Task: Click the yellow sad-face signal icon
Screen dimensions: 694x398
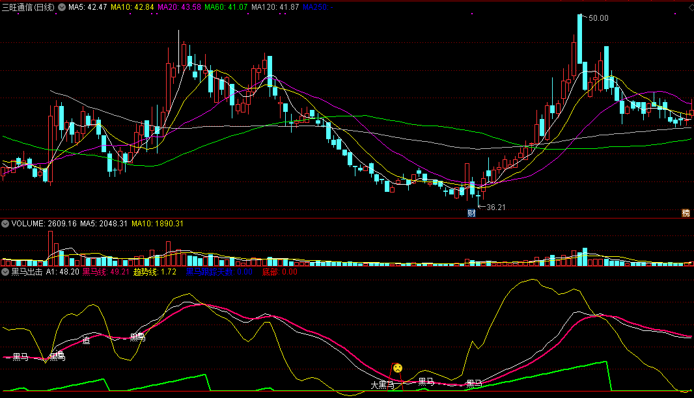Action: click(398, 368)
